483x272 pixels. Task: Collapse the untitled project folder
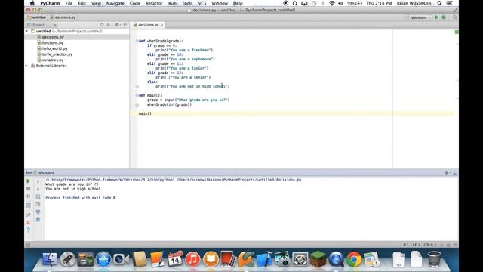(x=27, y=31)
